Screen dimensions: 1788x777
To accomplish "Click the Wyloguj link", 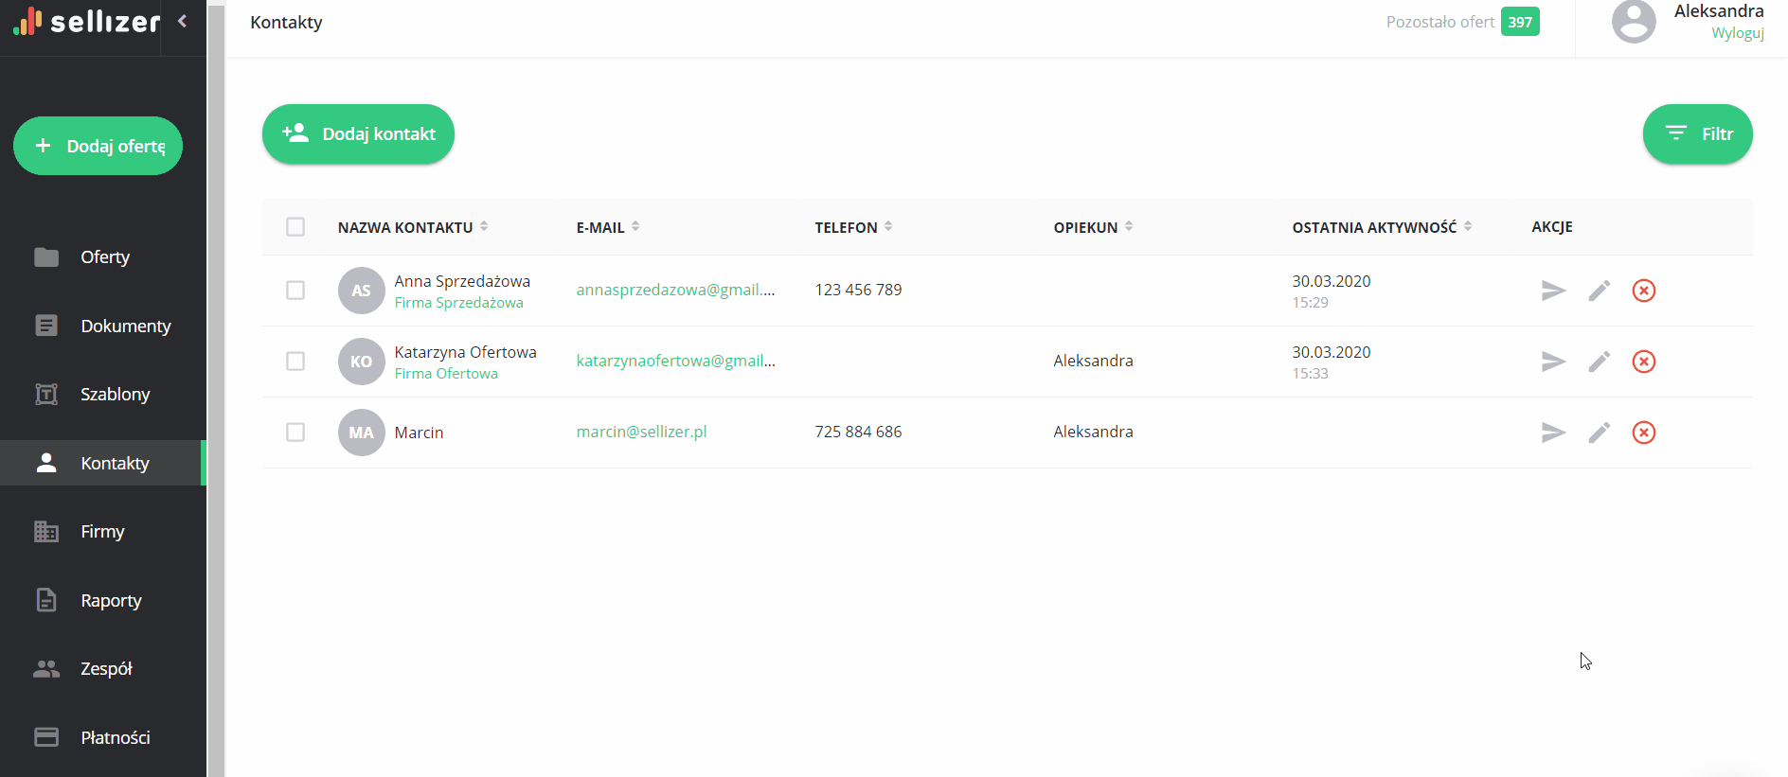I will point(1737,33).
